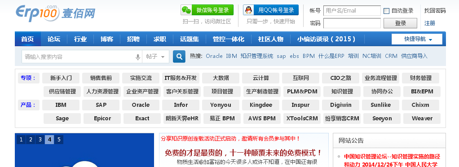459x167 pixels.
Task: Open the 中国知识管理论坛 notice link
Action: [x=392, y=160]
